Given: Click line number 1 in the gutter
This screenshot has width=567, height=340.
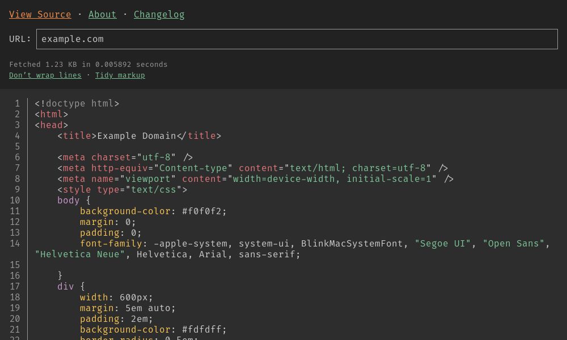Looking at the screenshot, I should (x=17, y=103).
